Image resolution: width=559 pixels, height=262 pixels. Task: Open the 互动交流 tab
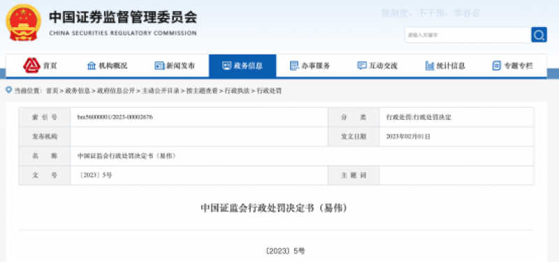[x=377, y=65]
